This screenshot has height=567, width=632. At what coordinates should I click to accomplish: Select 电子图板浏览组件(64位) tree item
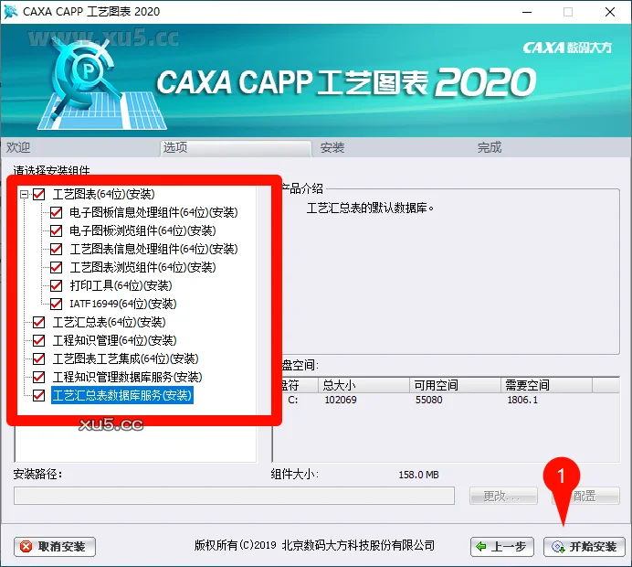142,230
